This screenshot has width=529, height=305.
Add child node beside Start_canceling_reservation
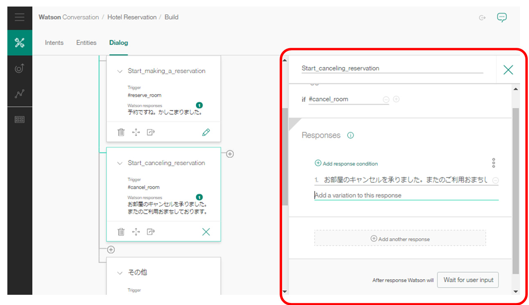tap(230, 154)
